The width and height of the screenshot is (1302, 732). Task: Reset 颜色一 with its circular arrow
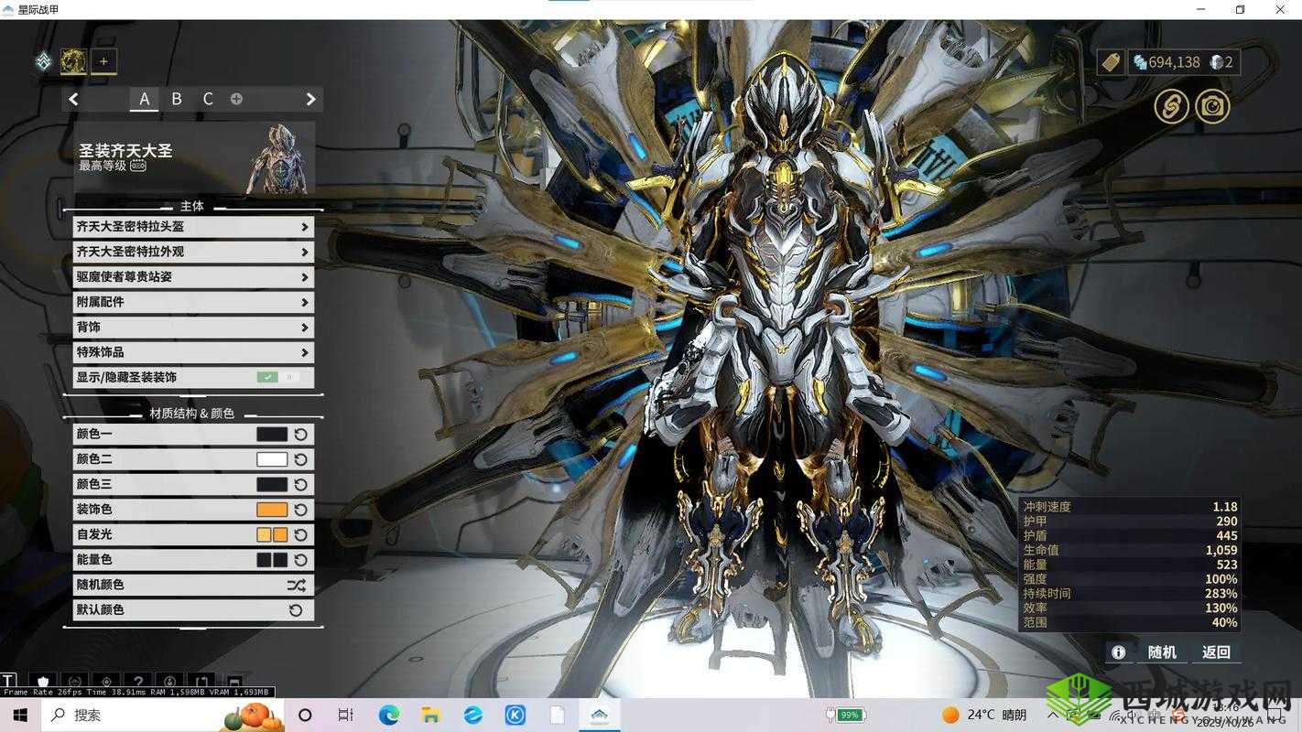click(300, 435)
